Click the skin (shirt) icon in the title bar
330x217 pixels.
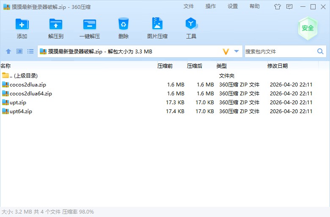click(278, 7)
